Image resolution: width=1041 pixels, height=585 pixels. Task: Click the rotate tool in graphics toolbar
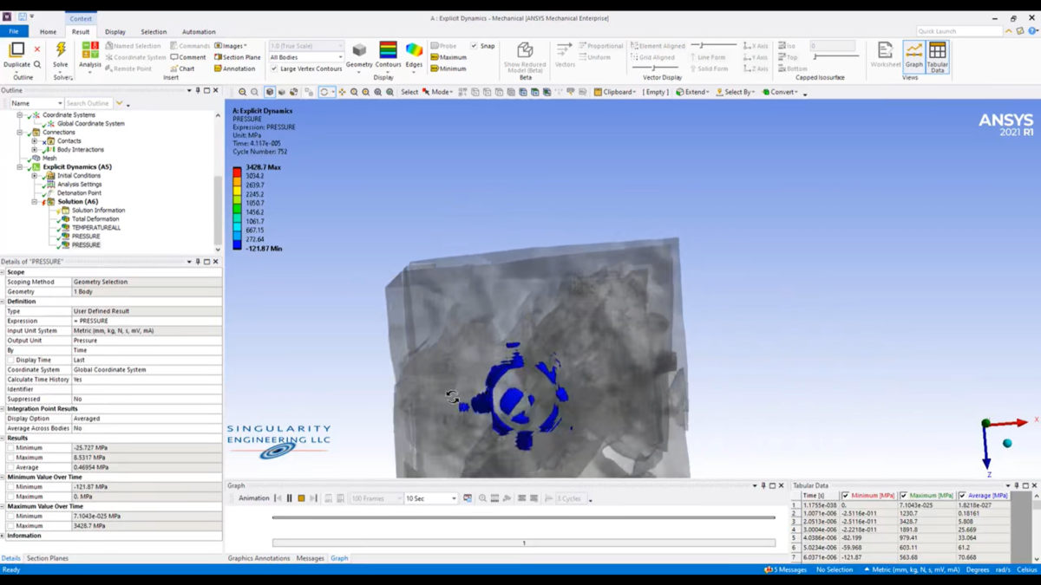click(x=324, y=92)
